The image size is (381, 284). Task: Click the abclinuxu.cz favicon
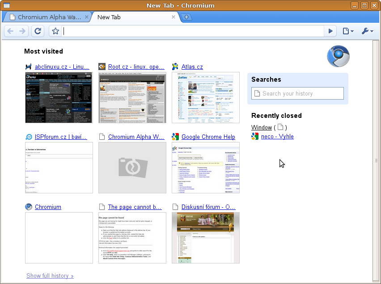[x=29, y=67]
